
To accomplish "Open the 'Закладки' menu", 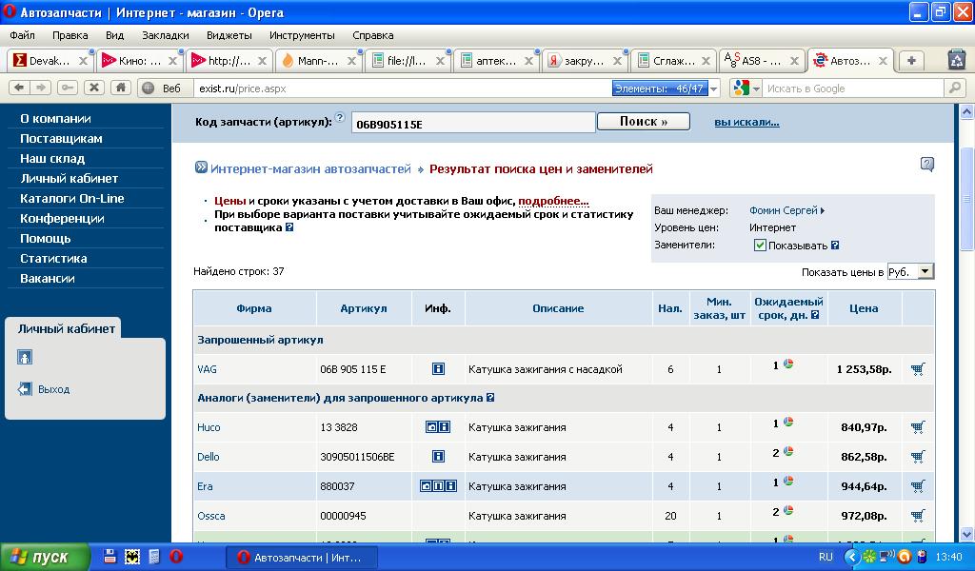I will [x=165, y=35].
